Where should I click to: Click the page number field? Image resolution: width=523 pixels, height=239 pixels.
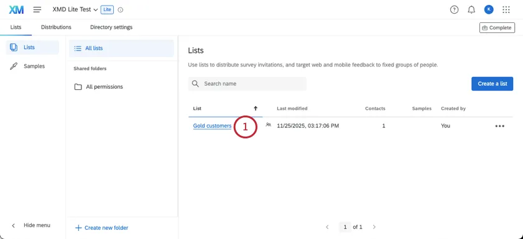click(345, 227)
